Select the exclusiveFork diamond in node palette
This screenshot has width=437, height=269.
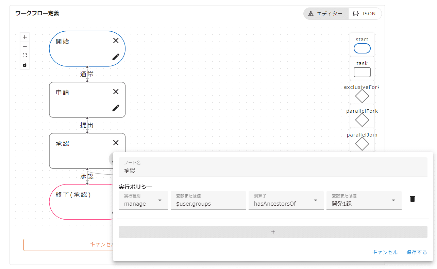pyautogui.click(x=362, y=96)
